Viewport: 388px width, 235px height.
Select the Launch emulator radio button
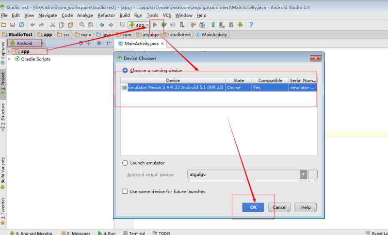pos(125,163)
